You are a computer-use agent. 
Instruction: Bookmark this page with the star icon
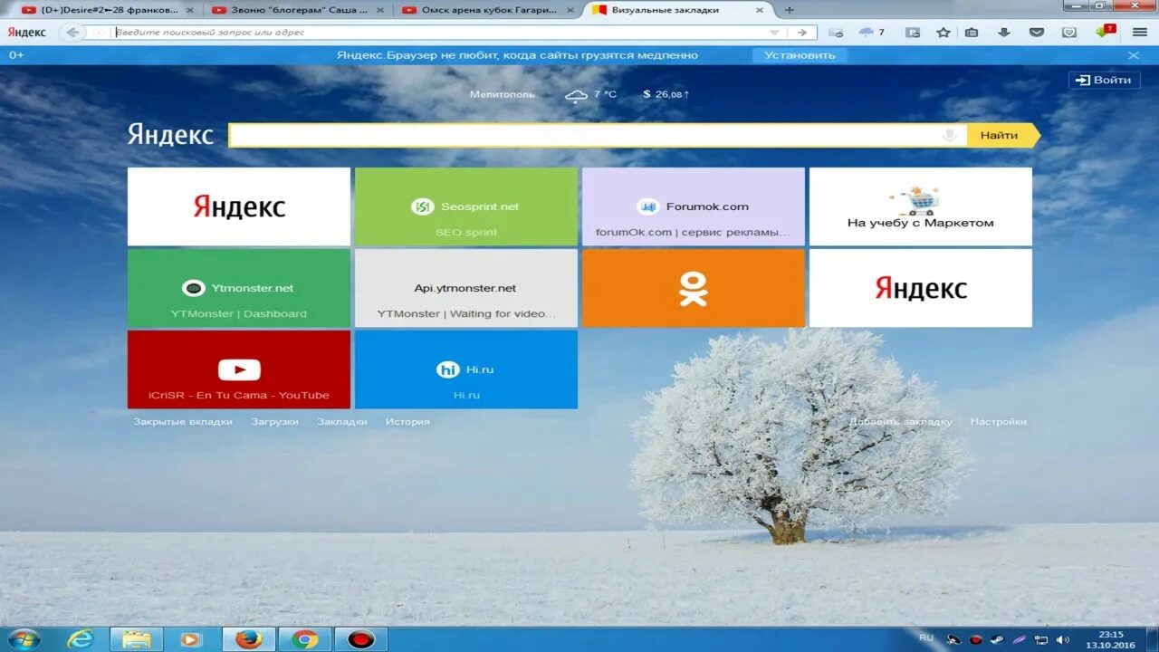[943, 32]
